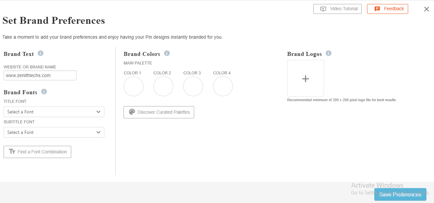This screenshot has height=203, width=434.
Task: Click the plus icon to upload logo
Action: pos(305,79)
